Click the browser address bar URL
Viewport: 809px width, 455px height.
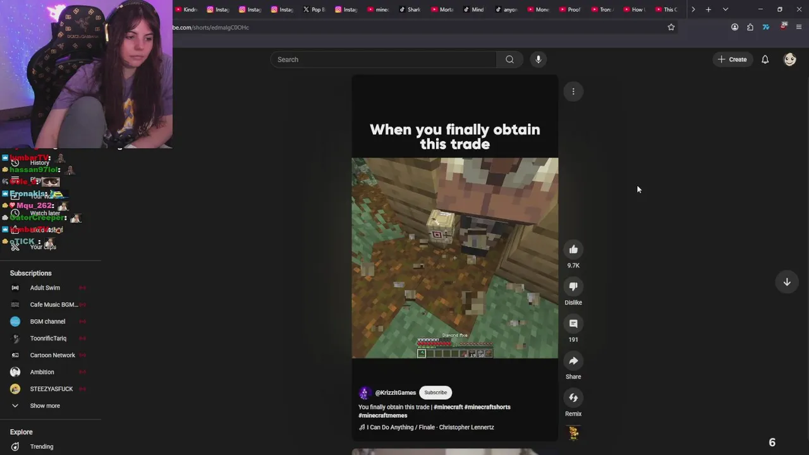tap(210, 27)
